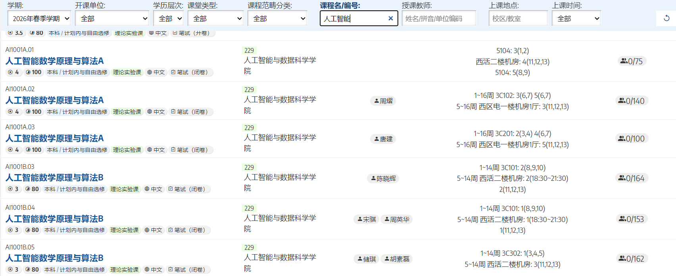This screenshot has width=676, height=276.
Task: Click enrollment count badge 0/164
Action: coord(632,178)
